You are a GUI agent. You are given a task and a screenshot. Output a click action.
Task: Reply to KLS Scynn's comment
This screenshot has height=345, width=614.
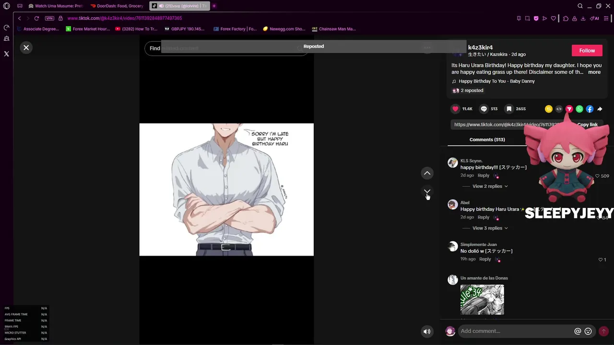[x=483, y=175]
